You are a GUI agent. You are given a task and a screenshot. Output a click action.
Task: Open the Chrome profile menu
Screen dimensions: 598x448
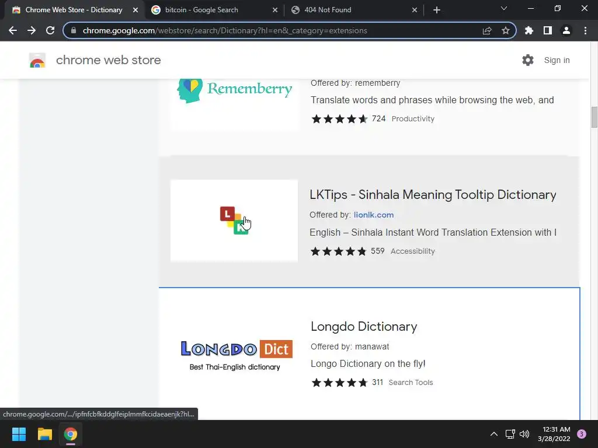pyautogui.click(x=566, y=30)
